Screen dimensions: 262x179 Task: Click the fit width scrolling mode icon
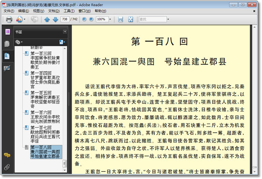[x=121, y=19]
